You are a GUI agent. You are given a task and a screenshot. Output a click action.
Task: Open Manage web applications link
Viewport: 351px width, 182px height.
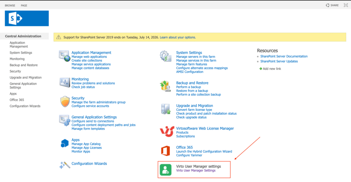click(x=89, y=57)
